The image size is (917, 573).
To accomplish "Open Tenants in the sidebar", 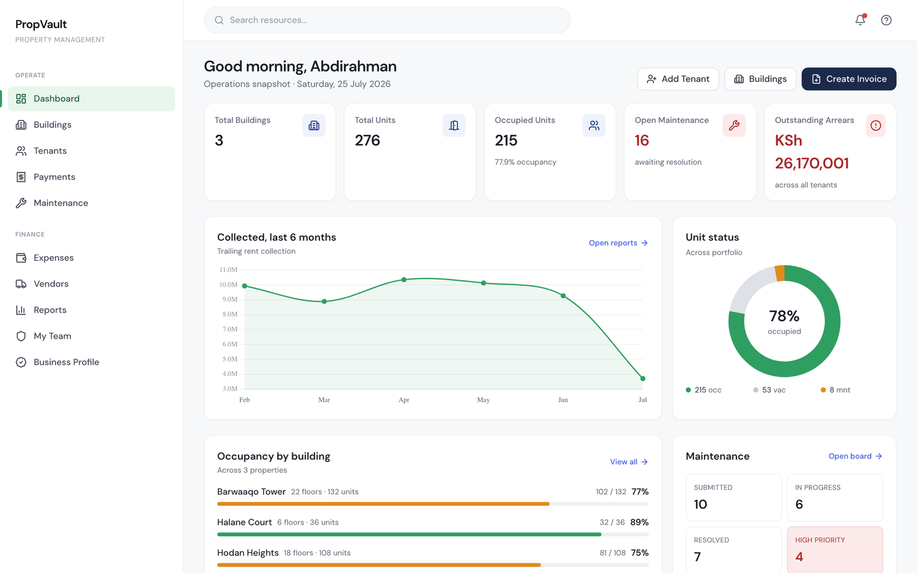I will [x=92, y=151].
